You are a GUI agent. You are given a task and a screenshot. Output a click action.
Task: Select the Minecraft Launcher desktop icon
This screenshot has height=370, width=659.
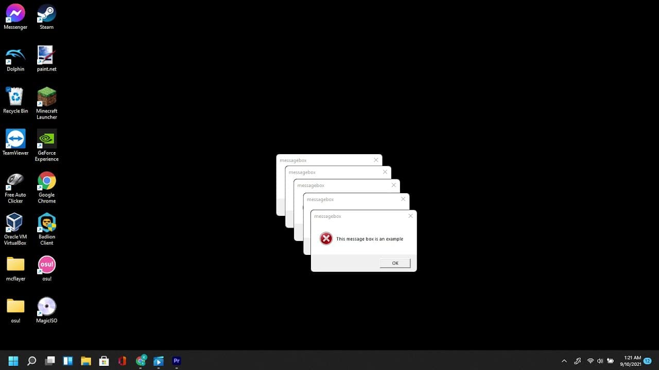coord(46,104)
